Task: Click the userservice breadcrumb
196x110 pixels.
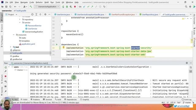Action: click(7, 11)
